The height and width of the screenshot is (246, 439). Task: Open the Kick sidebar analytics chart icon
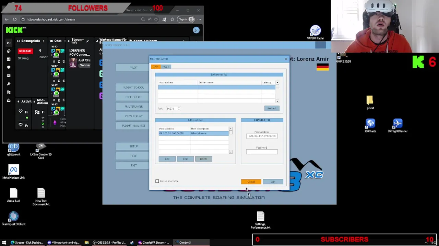(x=9, y=59)
